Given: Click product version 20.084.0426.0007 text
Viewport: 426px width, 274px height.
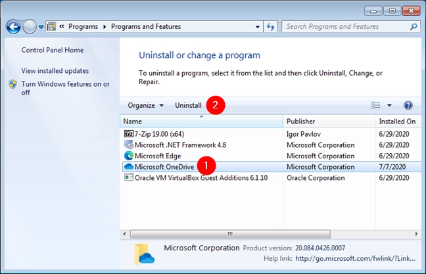Looking at the screenshot, I should 320,248.
